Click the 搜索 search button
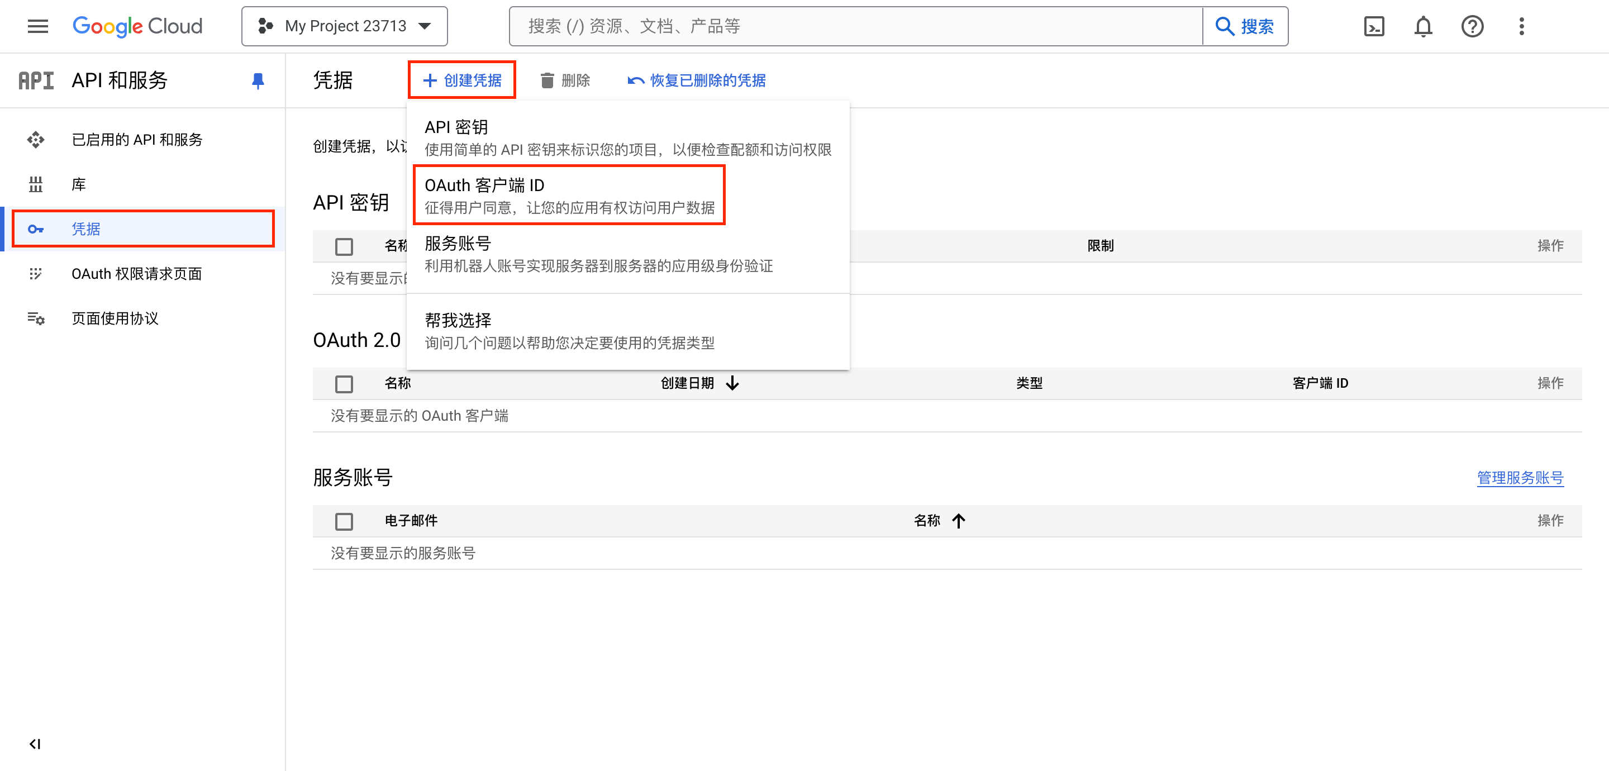The height and width of the screenshot is (771, 1609). pyautogui.click(x=1245, y=26)
